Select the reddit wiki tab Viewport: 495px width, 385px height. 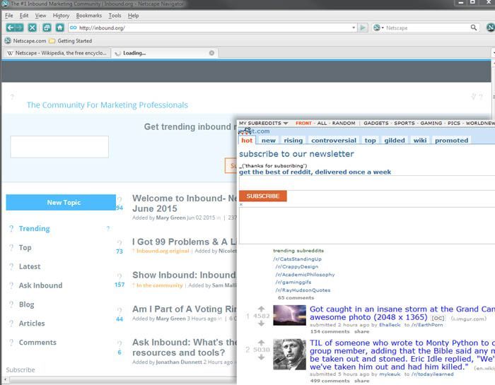point(420,141)
